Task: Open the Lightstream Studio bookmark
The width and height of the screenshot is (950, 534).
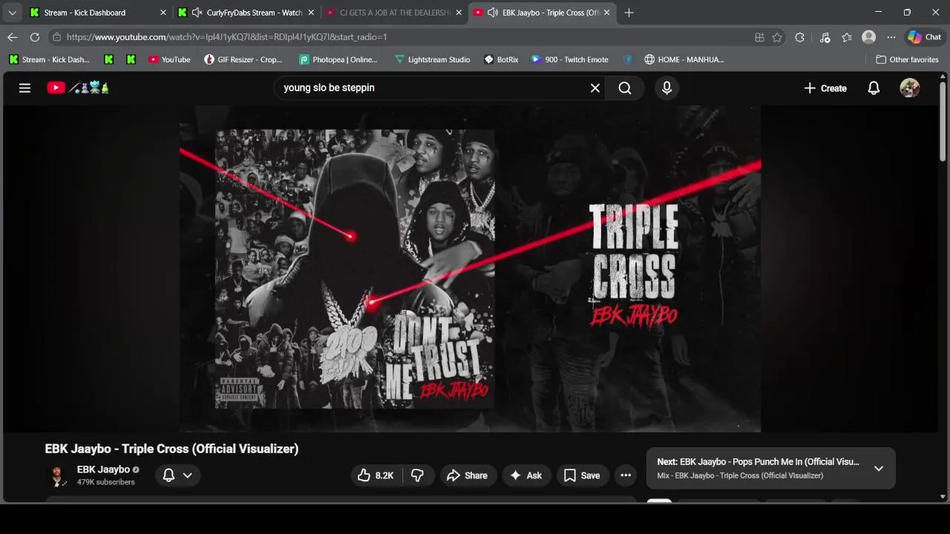Action: point(433,59)
